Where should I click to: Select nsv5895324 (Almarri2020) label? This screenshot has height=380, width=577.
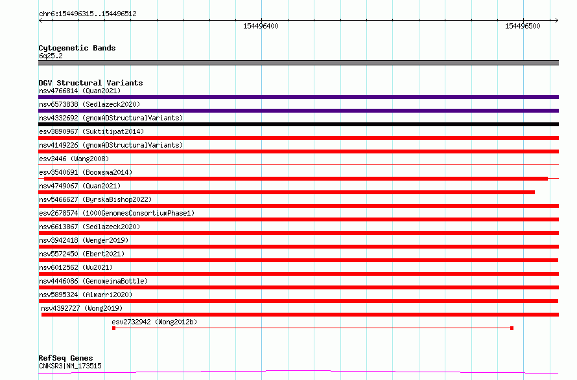click(86, 295)
